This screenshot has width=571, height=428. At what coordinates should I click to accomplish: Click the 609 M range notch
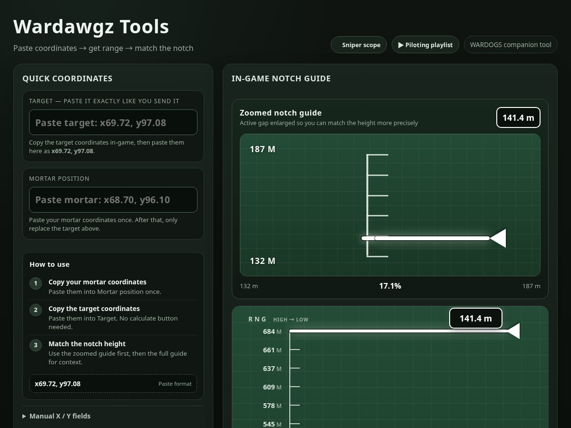point(272,387)
